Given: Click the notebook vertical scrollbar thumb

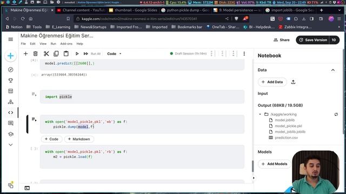Looking at the screenshot, I should pos(252,167).
